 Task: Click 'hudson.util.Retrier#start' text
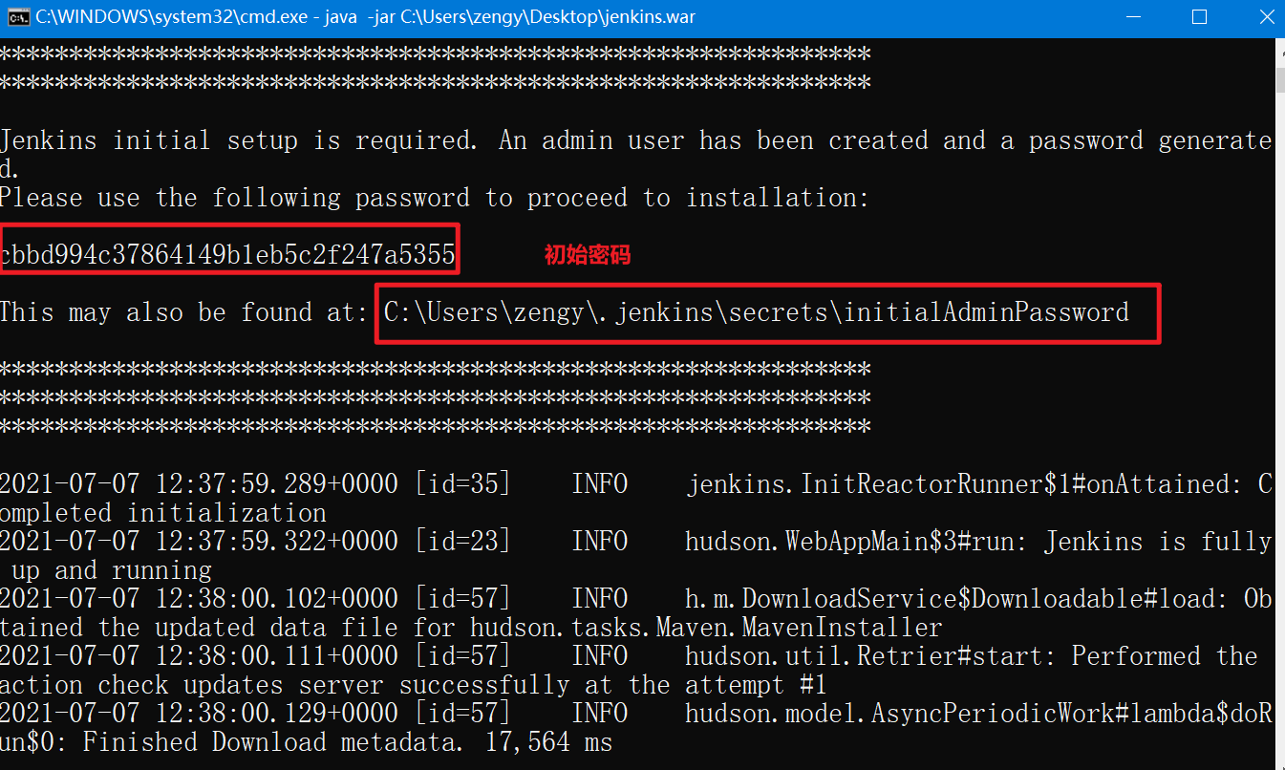pos(865,656)
